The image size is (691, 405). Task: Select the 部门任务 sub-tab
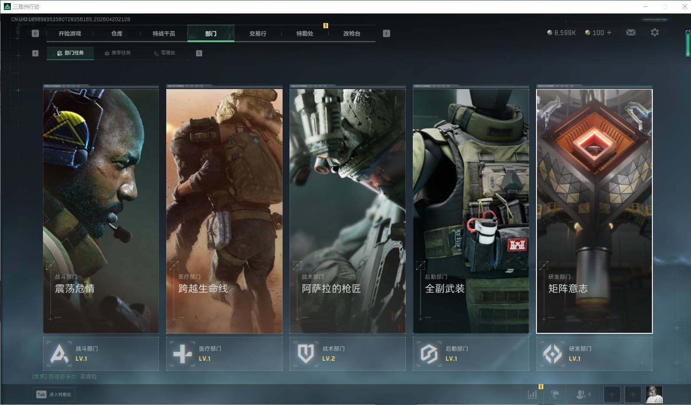(x=70, y=53)
